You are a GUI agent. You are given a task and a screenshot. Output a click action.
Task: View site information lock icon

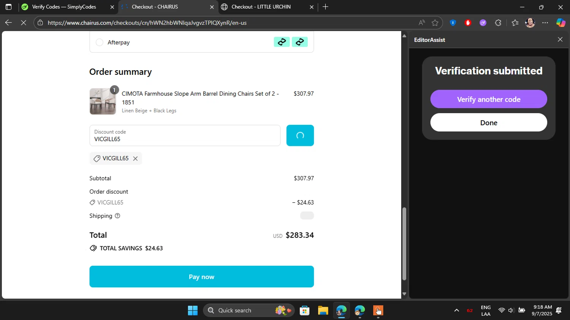click(40, 23)
